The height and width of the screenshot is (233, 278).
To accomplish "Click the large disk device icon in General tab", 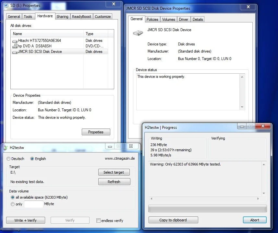I will [138, 32].
